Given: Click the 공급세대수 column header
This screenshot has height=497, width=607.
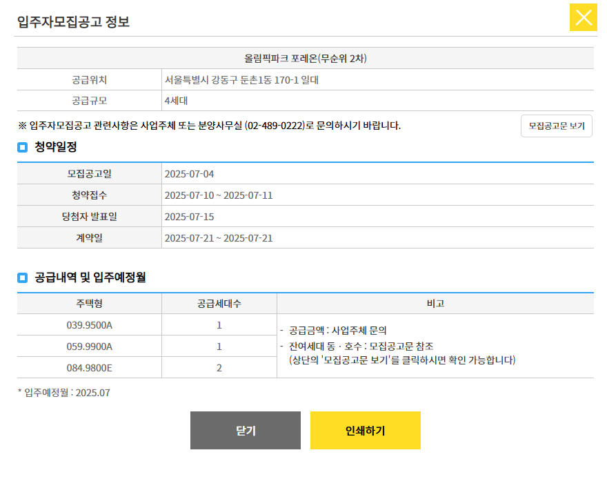Looking at the screenshot, I should 219,303.
